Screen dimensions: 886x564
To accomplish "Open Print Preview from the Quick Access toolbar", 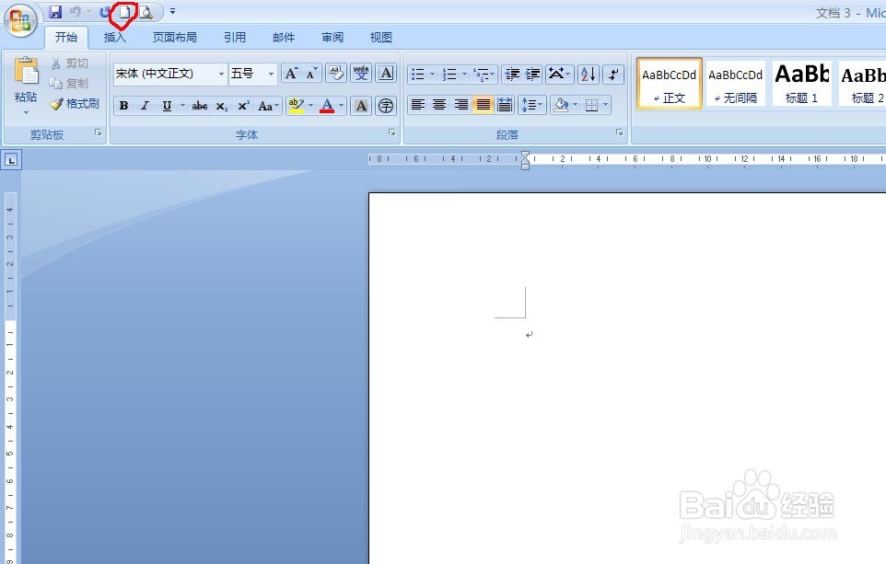I will (x=147, y=12).
